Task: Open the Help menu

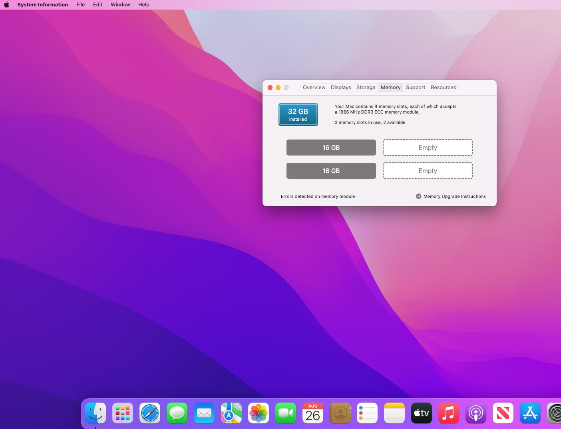Action: pyautogui.click(x=144, y=5)
